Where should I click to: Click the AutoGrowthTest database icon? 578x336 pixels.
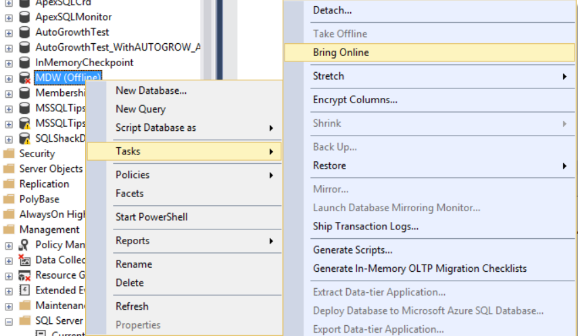24,32
